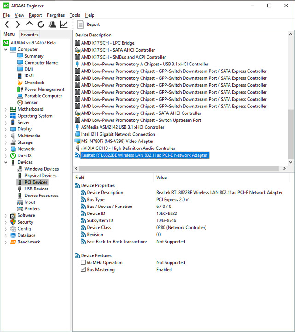Image resolution: width=295 pixels, height=332 pixels.
Task: Select nVIDIA GK110 High Definition Audio Controller
Action: [x=128, y=148]
